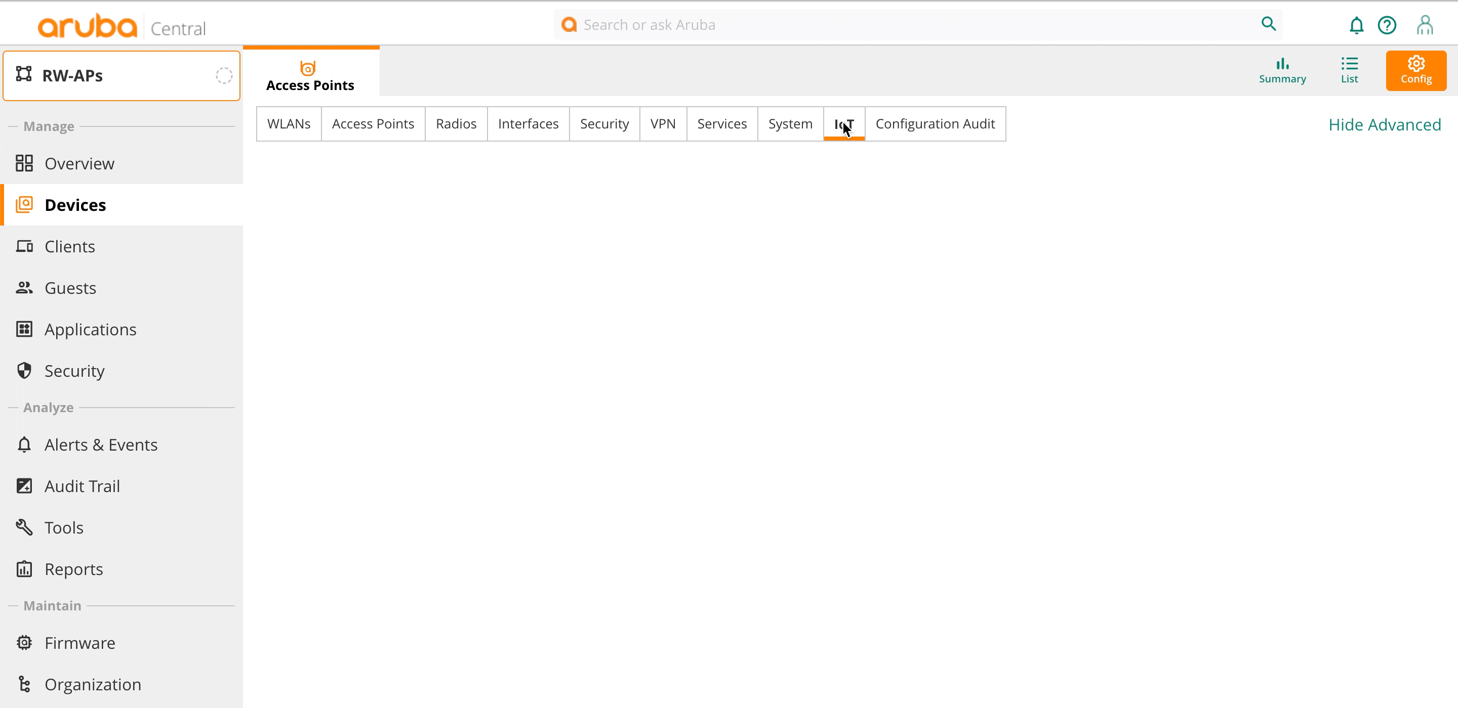Click the Aruba search assistant icon
1458x708 pixels.
[569, 24]
